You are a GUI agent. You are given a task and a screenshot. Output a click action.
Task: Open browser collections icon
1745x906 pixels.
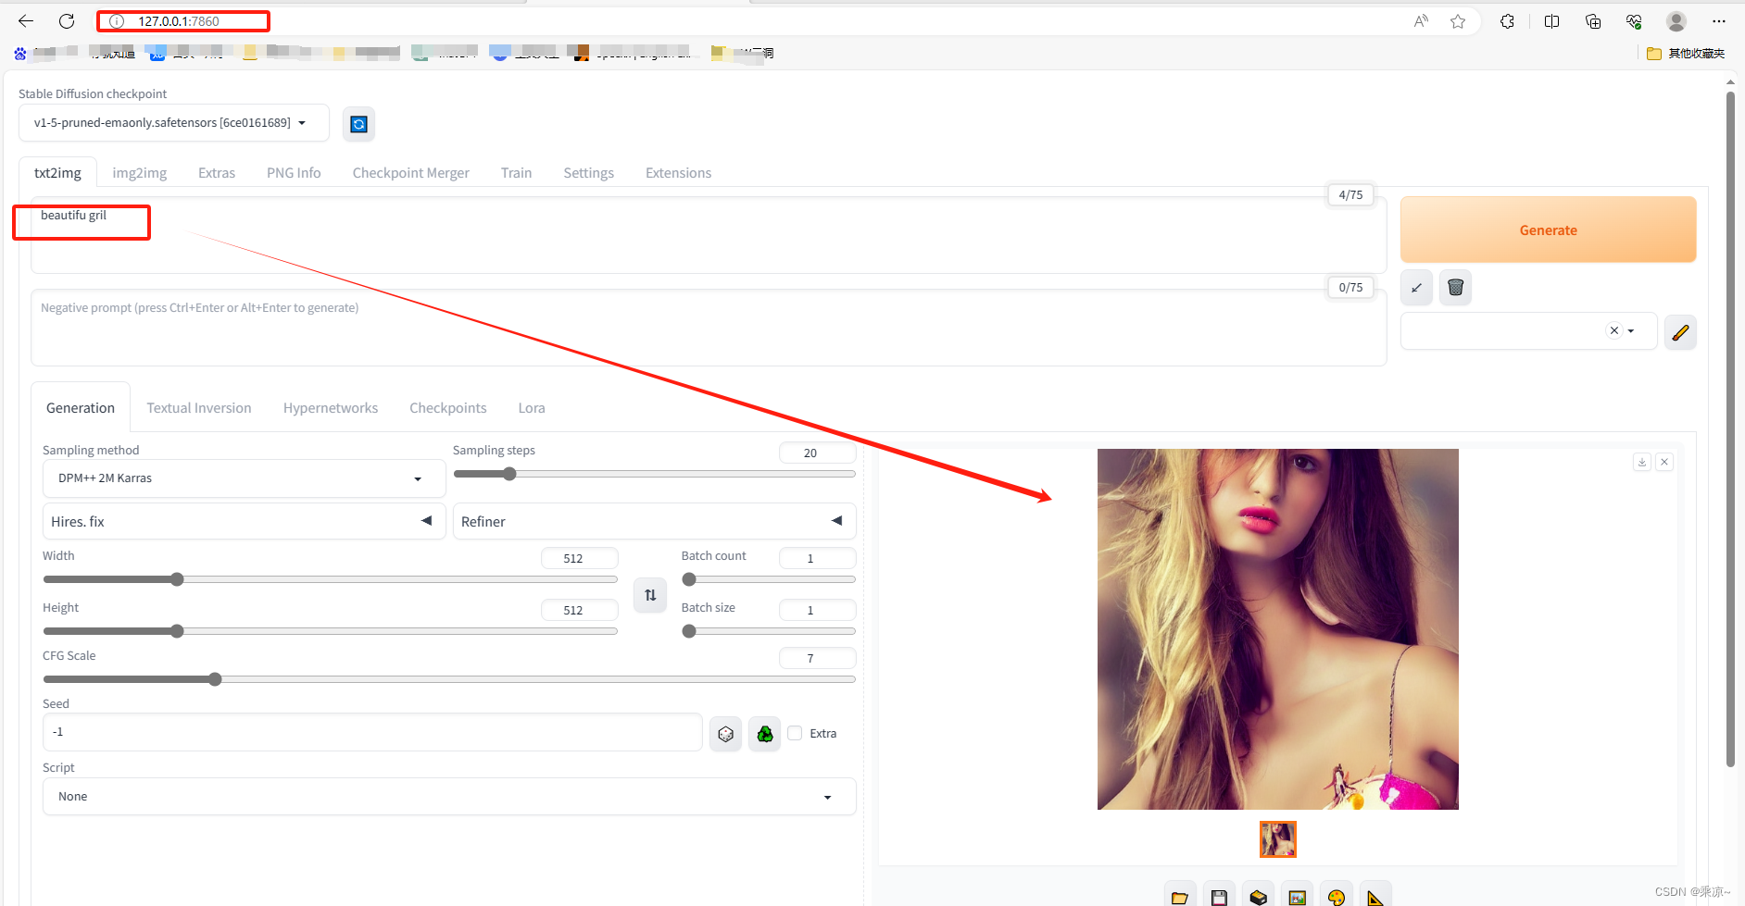[1593, 20]
